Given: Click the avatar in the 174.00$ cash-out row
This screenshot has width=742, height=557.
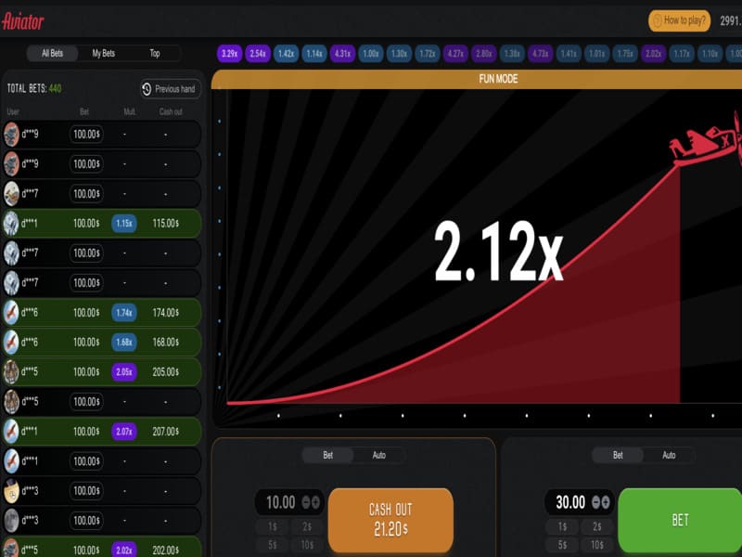Looking at the screenshot, I should pos(11,313).
